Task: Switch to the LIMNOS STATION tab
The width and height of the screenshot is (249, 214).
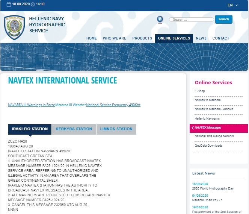Action: tap(116, 129)
